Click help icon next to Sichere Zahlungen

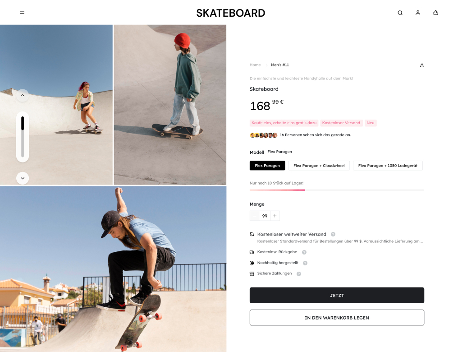(x=299, y=274)
